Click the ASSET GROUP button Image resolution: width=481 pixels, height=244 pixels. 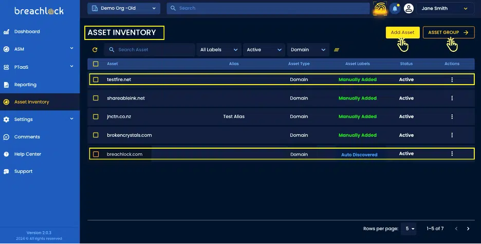pyautogui.click(x=449, y=32)
